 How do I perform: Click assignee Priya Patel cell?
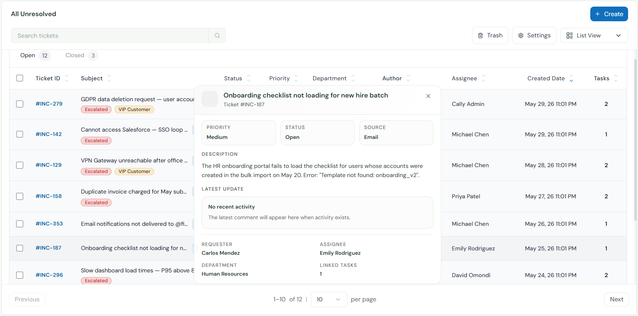466,196
